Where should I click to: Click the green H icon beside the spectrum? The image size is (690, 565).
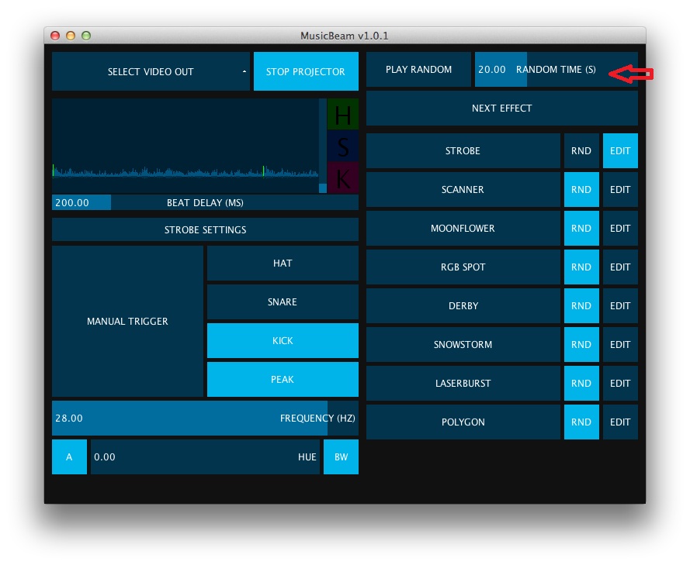[342, 114]
